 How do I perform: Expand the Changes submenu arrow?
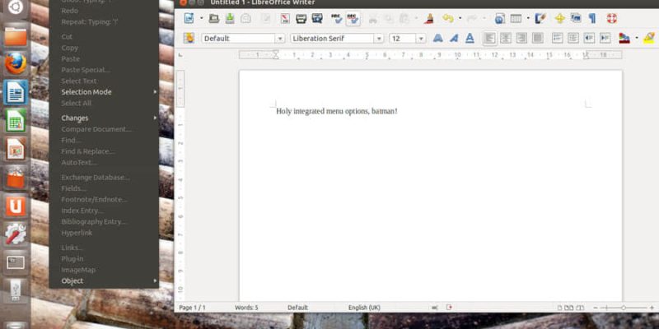tap(155, 118)
